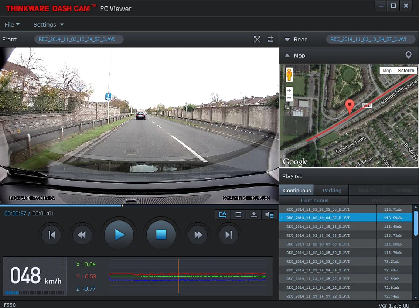
Task: Select the Incident sub-tab
Action: 384,200
